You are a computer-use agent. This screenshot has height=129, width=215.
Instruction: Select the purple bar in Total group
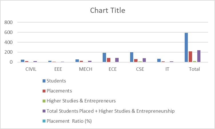click(199, 56)
